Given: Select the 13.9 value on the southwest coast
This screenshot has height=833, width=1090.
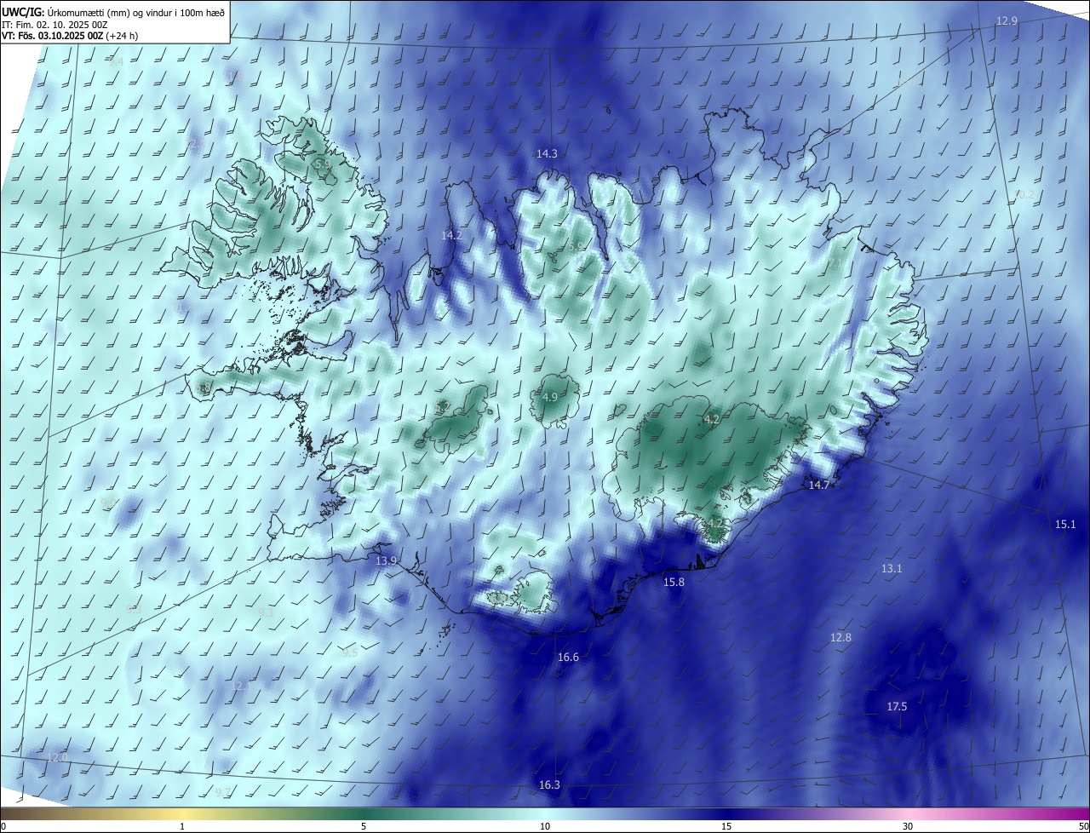Looking at the screenshot, I should [x=387, y=560].
